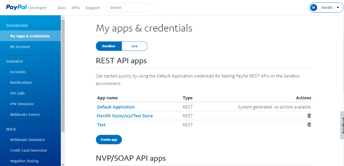344x166 pixels.
Task: Click the App name column header
Action: (x=108, y=98)
